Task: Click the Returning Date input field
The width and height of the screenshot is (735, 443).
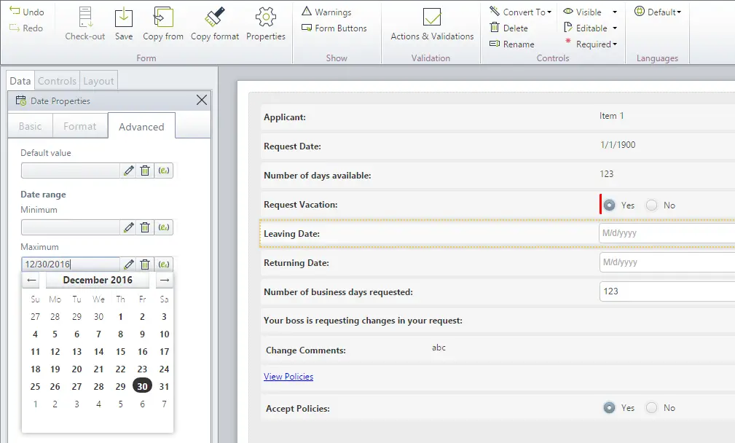Action: (x=667, y=262)
